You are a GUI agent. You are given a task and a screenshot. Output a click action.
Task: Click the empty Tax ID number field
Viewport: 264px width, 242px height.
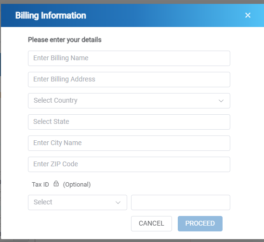tap(181, 202)
